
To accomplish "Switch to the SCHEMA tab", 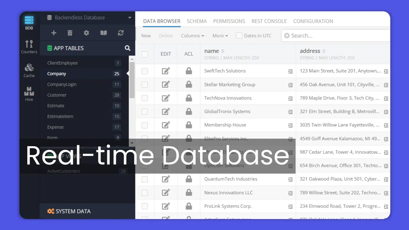I will 197,21.
